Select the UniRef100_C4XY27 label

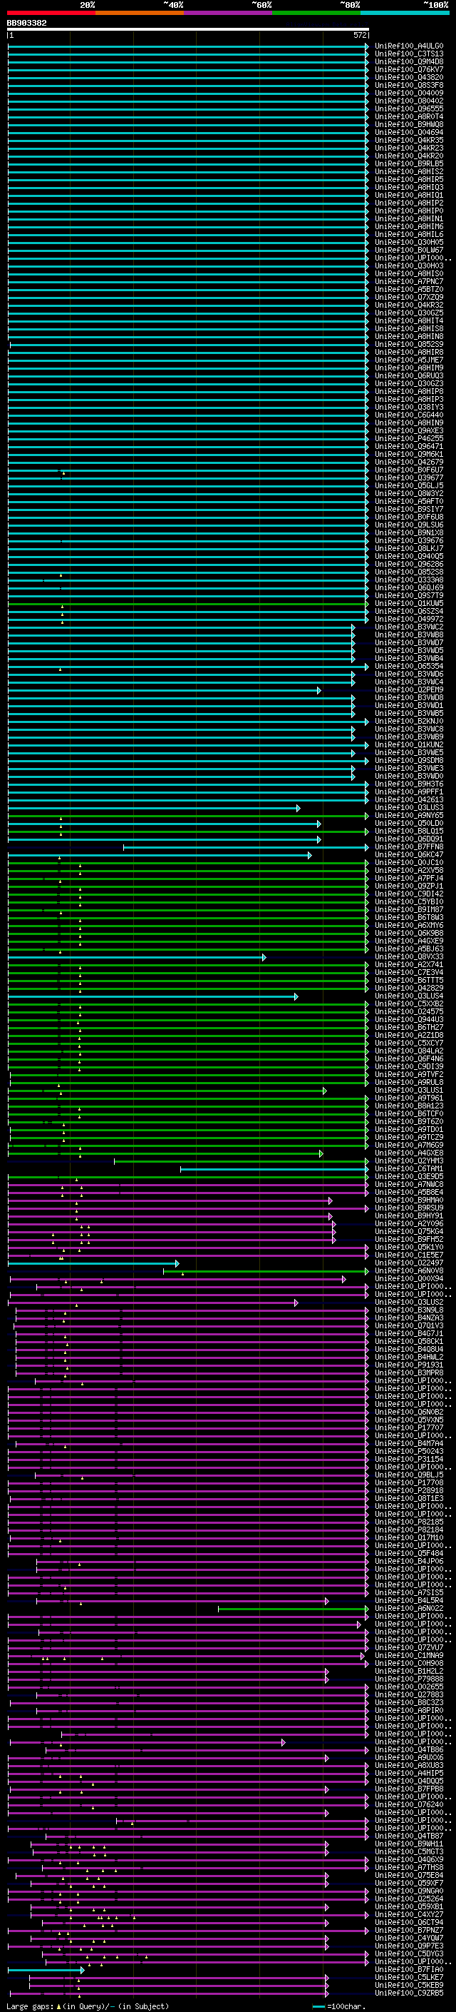point(408,1914)
